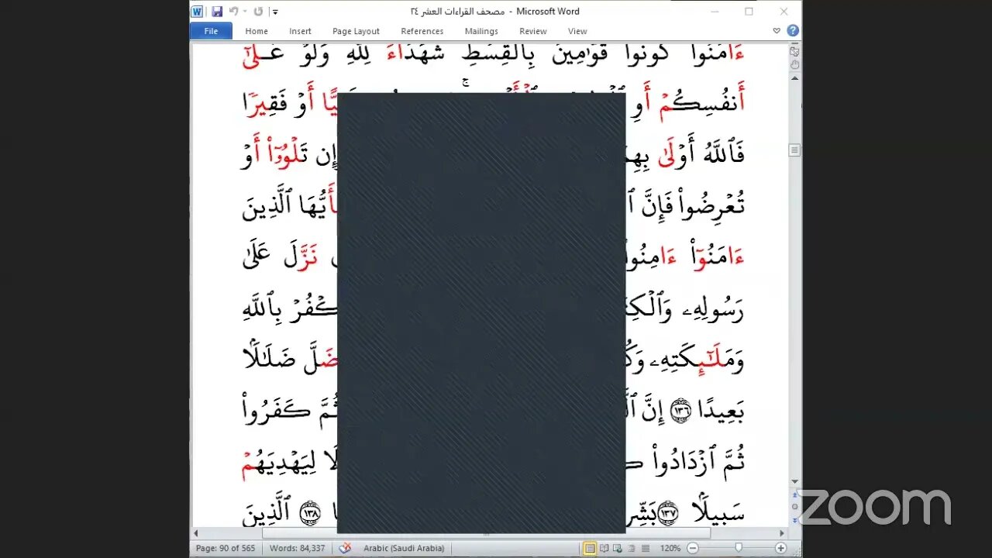
Task: Toggle the ruler button above vertical scrollbar
Action: (x=794, y=50)
